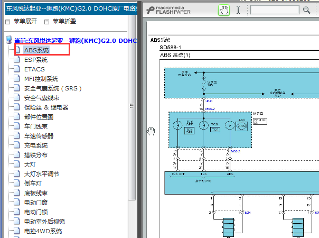Click the FlashPaper search magnifier icon
The height and width of the screenshot is (238, 319).
click(306, 10)
